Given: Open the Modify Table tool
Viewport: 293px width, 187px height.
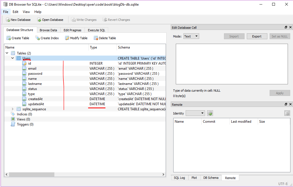Looking at the screenshot, I should pos(76,38).
